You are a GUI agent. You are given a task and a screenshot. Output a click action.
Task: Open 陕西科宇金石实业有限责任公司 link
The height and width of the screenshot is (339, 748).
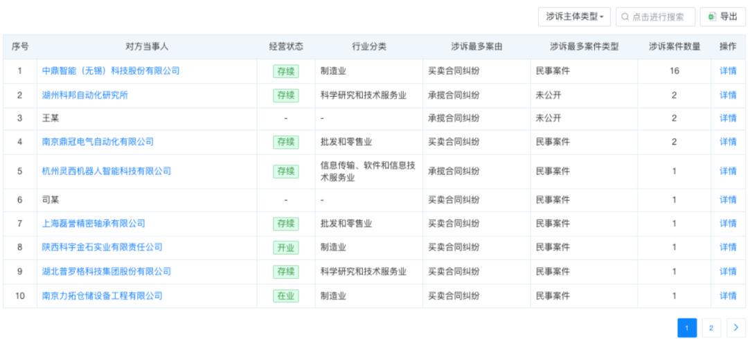pyautogui.click(x=103, y=247)
